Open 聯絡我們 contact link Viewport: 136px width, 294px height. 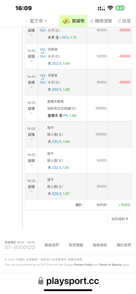tap(52, 245)
